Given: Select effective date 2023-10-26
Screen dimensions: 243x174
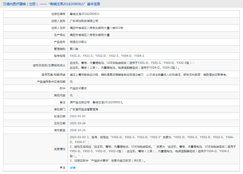Looking at the screenshot, I should pos(78,123).
